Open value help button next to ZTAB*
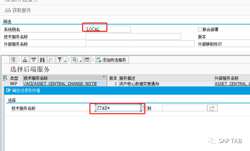 (143, 108)
